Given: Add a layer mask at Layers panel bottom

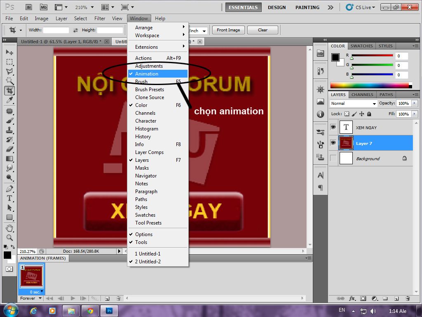Looking at the screenshot, I should point(363,298).
